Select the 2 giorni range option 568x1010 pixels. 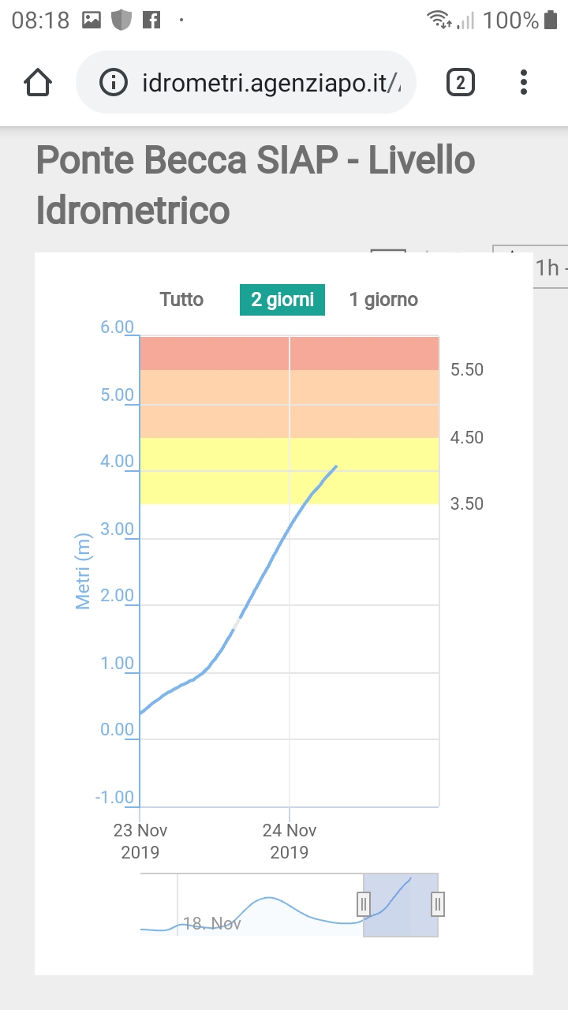pos(282,300)
